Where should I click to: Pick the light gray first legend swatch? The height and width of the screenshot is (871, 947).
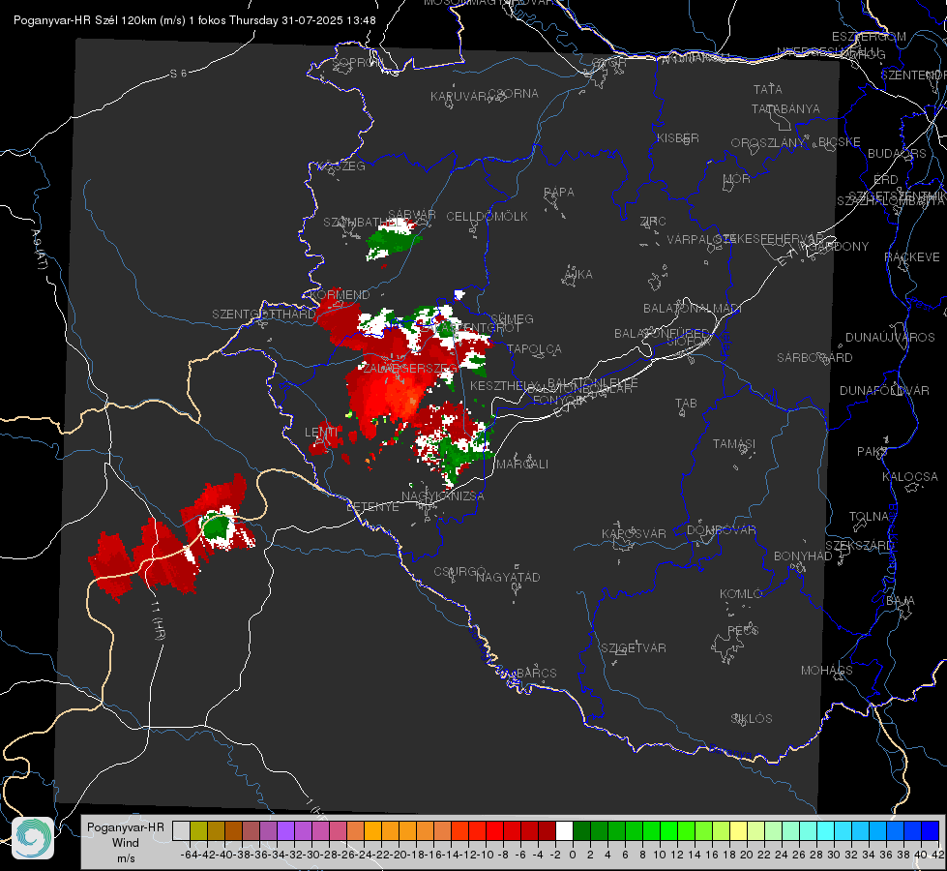click(x=181, y=830)
